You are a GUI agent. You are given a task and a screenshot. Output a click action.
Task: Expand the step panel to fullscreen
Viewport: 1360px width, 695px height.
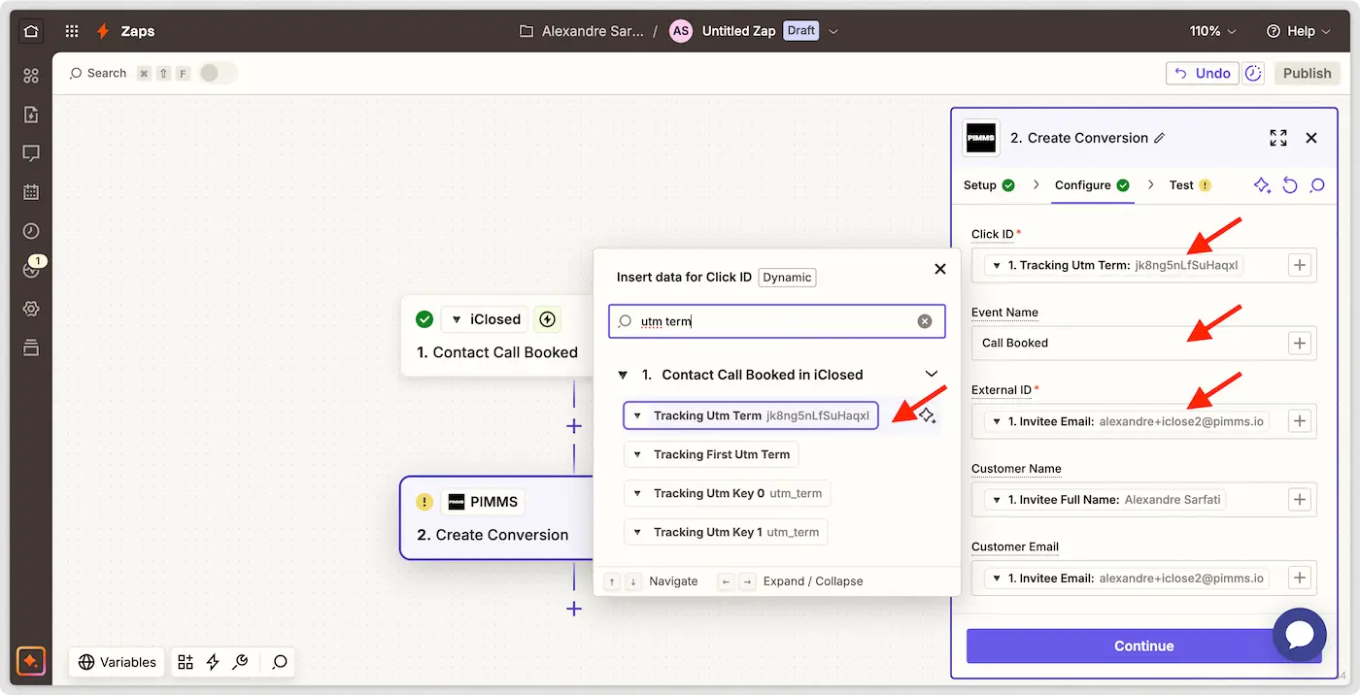pos(1278,138)
